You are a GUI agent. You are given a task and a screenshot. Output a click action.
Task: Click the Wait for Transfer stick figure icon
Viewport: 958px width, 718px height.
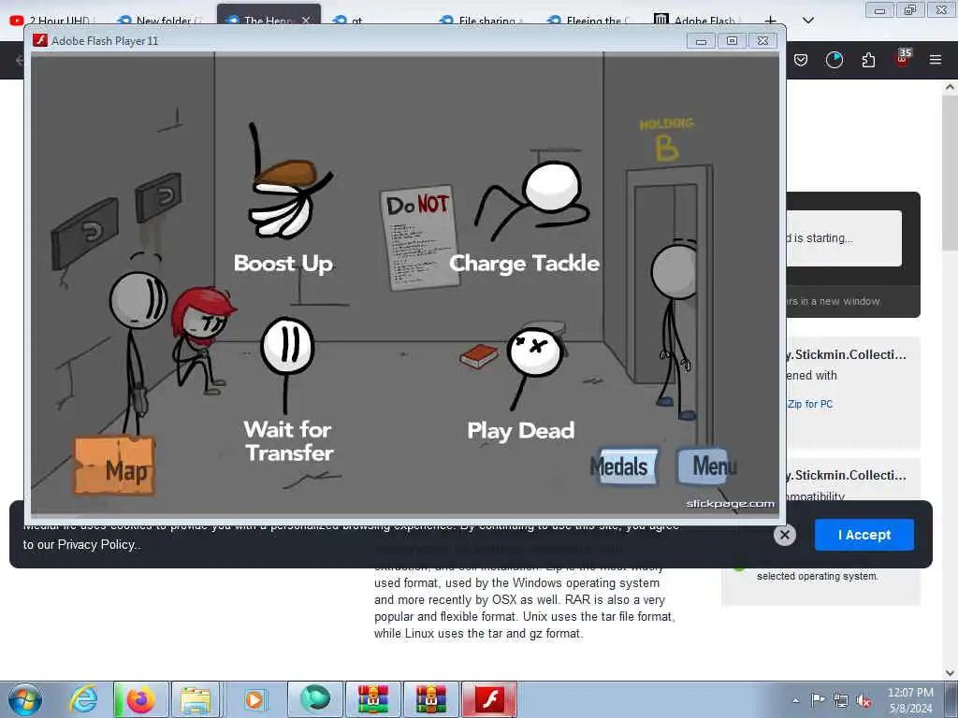[287, 364]
